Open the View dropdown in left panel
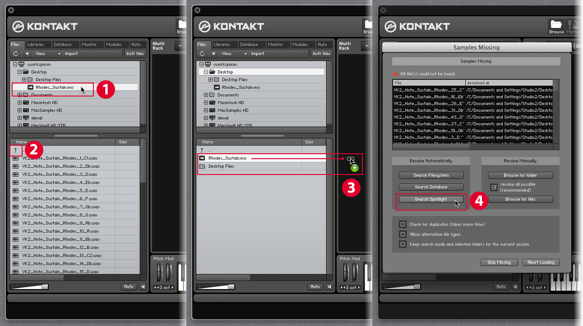 [48, 54]
